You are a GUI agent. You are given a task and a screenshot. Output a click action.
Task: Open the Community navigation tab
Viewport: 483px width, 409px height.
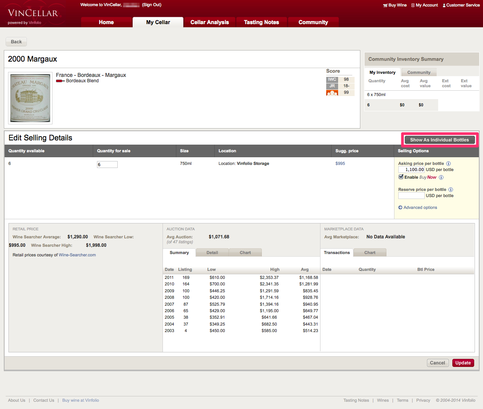(313, 22)
